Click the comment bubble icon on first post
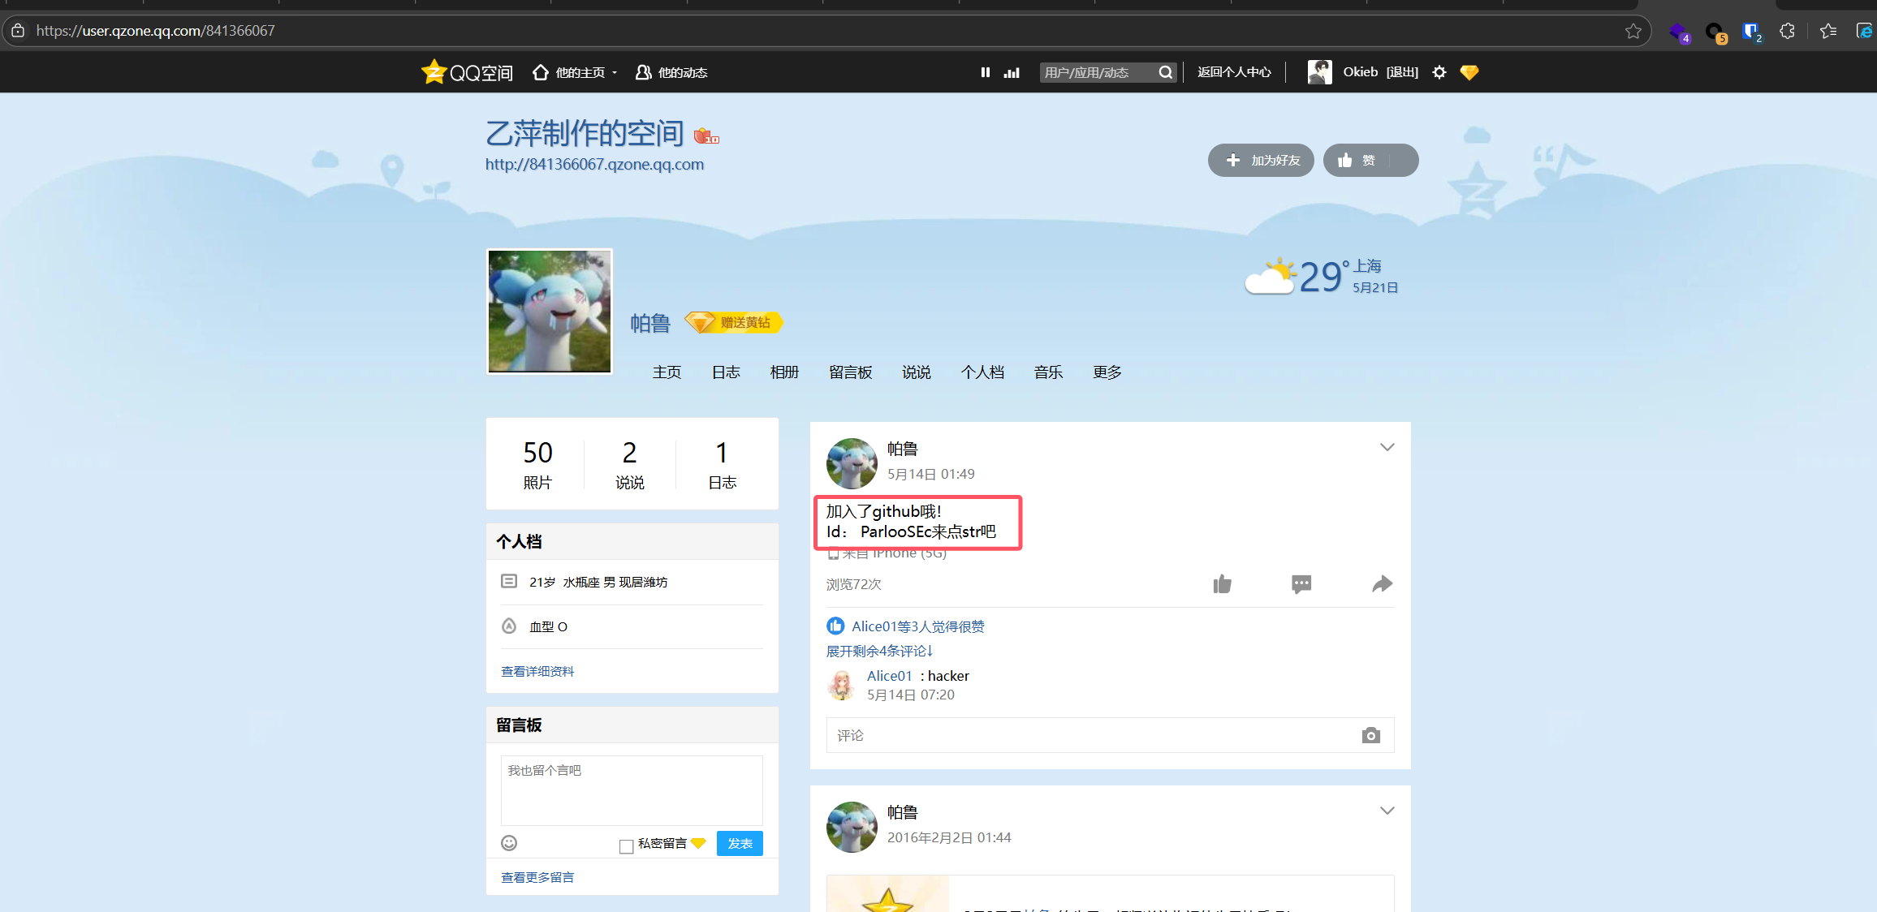The height and width of the screenshot is (912, 1877). tap(1301, 584)
